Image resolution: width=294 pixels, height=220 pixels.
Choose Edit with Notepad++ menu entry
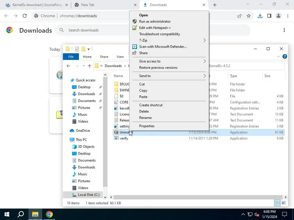coord(155,28)
